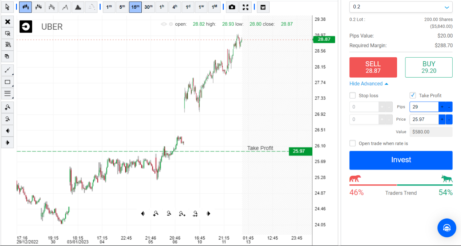Screen dimensions: 461x246
Task: Switch to OHLC bar chart type
Action: (x=39, y=7)
